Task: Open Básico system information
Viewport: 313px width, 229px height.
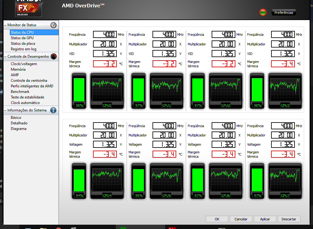Action: click(16, 118)
